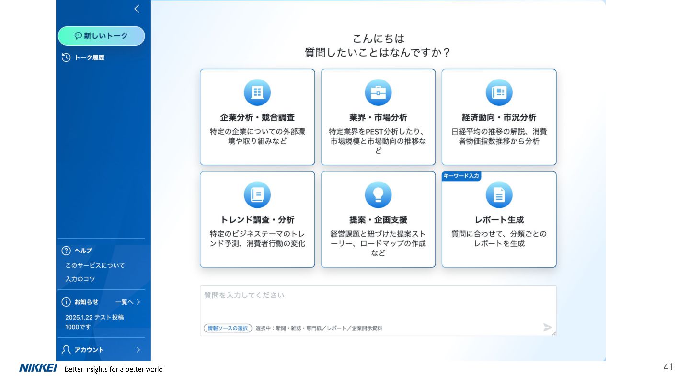690x388 pixels.
Task: Click the briefcase icon for 業界・市場分析
Action: tap(378, 92)
